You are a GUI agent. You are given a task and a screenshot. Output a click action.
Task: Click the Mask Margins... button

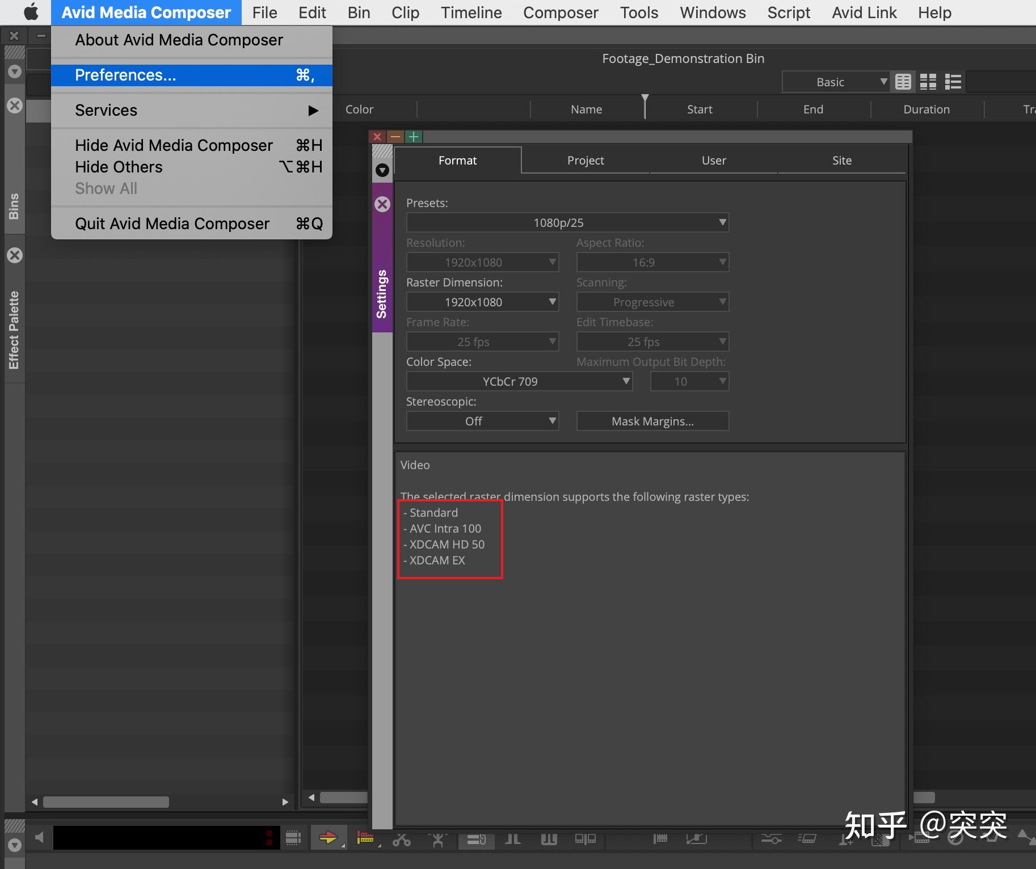(x=652, y=421)
